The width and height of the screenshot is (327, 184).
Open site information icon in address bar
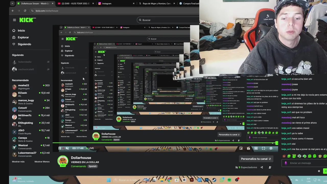pos(32,11)
